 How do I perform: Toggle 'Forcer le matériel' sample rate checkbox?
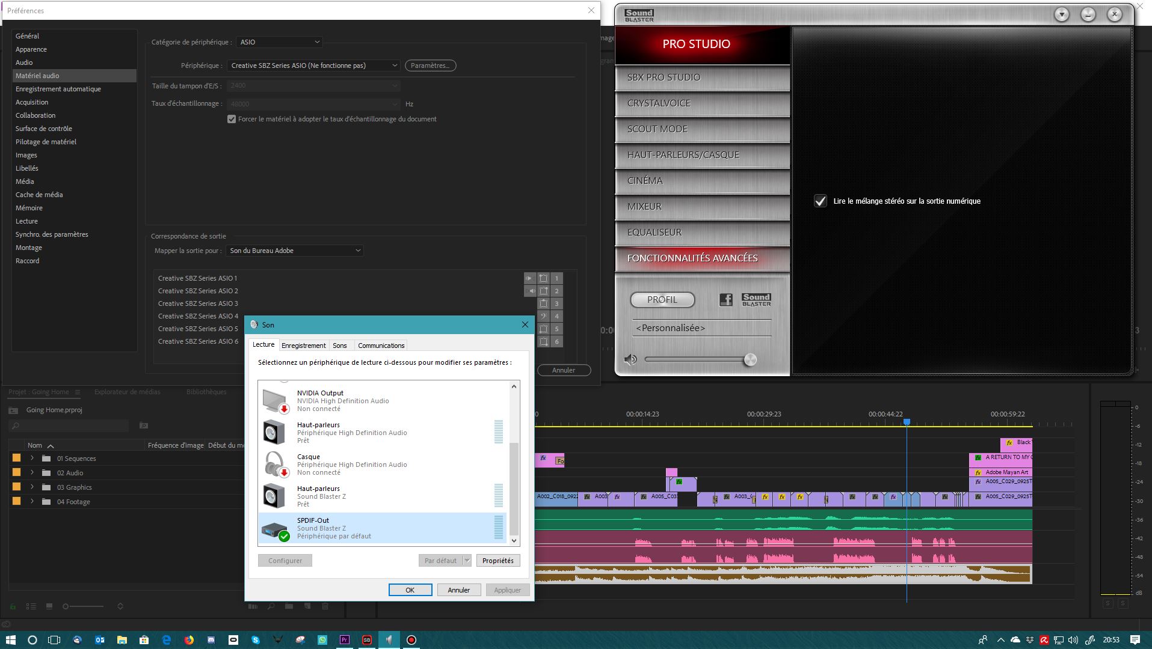click(232, 119)
